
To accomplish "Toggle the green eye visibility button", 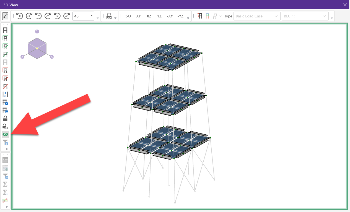I will 5,134.
